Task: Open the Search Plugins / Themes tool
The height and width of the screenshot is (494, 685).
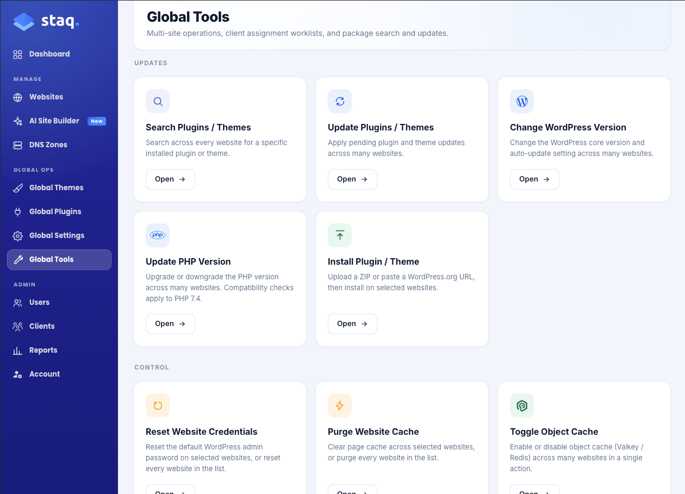Action: point(170,179)
